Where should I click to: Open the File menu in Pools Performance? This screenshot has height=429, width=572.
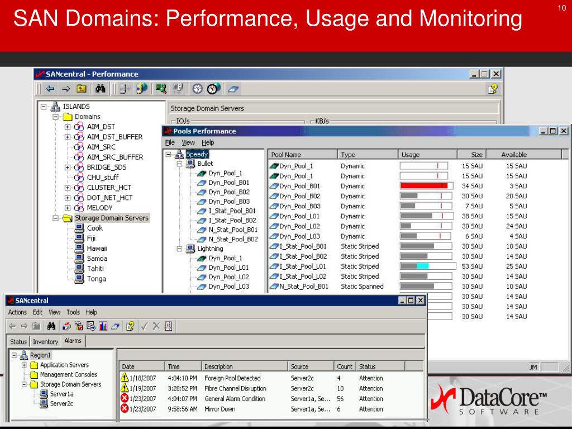coord(170,142)
